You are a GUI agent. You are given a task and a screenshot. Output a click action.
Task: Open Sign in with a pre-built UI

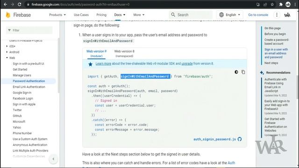[28, 63]
